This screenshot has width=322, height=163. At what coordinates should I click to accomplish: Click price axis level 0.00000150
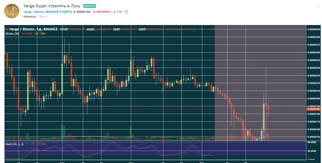tap(314, 137)
